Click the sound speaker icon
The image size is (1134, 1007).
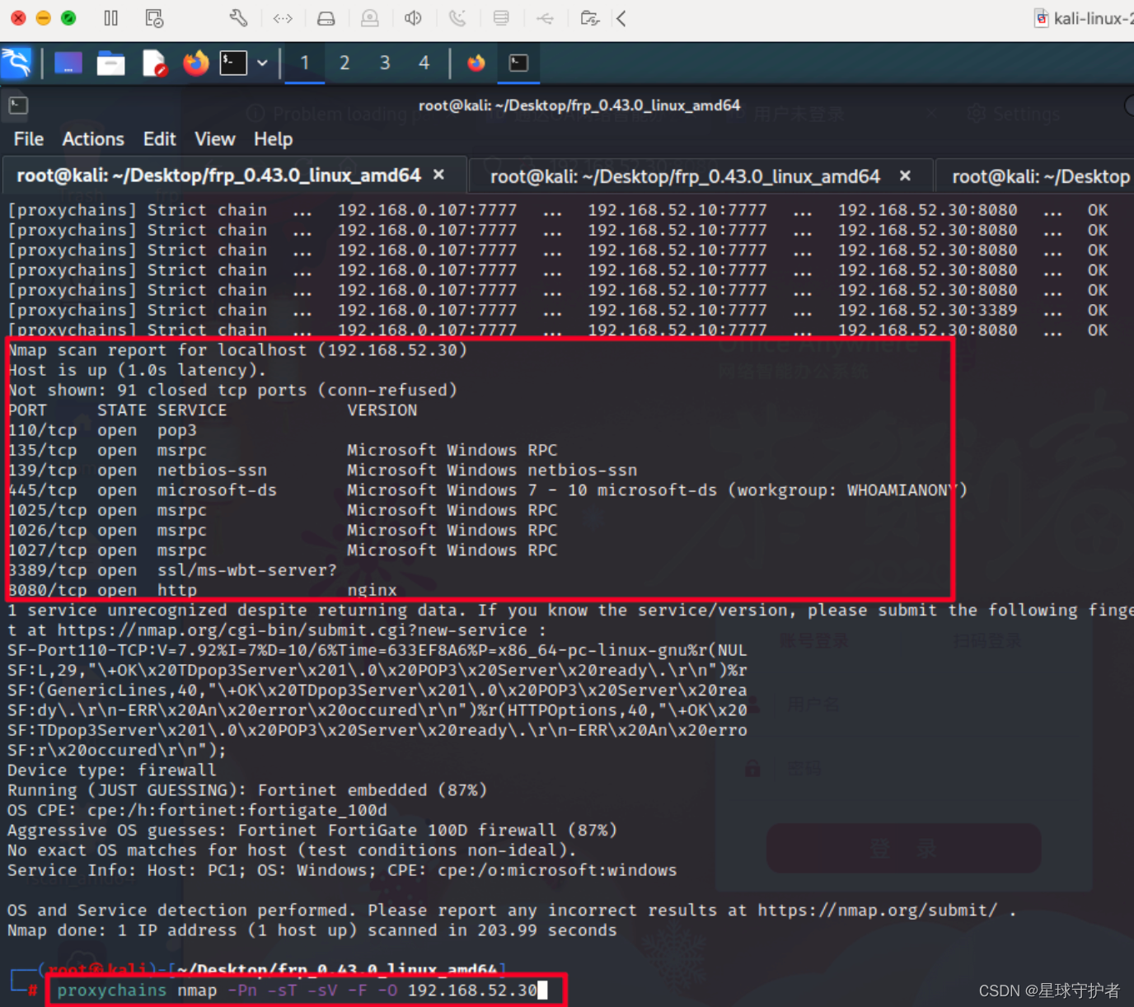tap(414, 18)
